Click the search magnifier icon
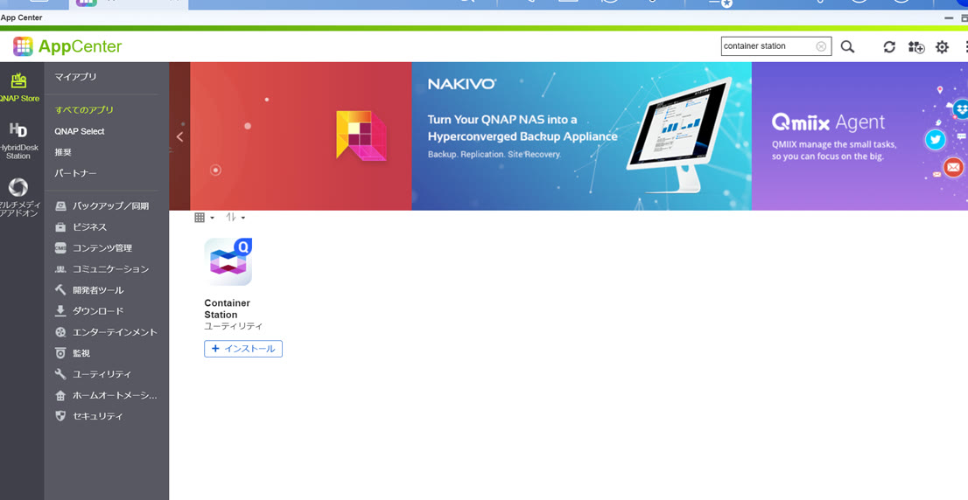968x500 pixels. [847, 47]
